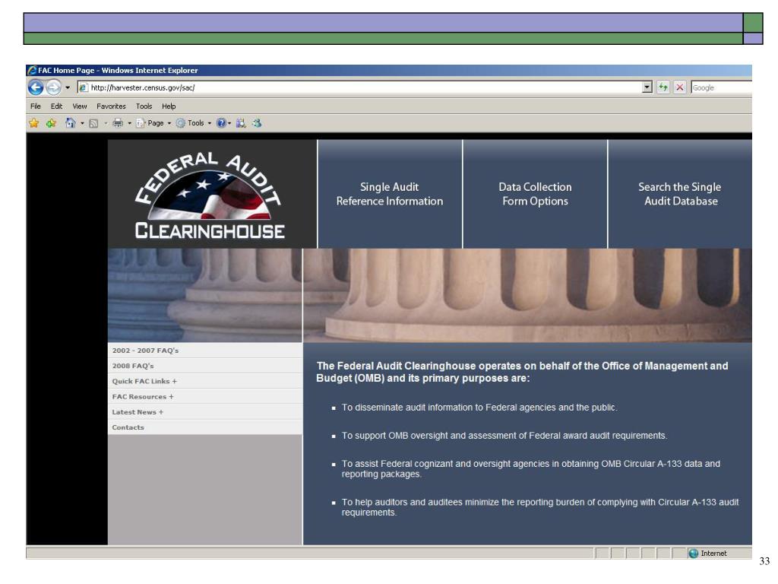Expand the Feeds dropdown arrow
This screenshot has height=584, width=778.
[105, 123]
